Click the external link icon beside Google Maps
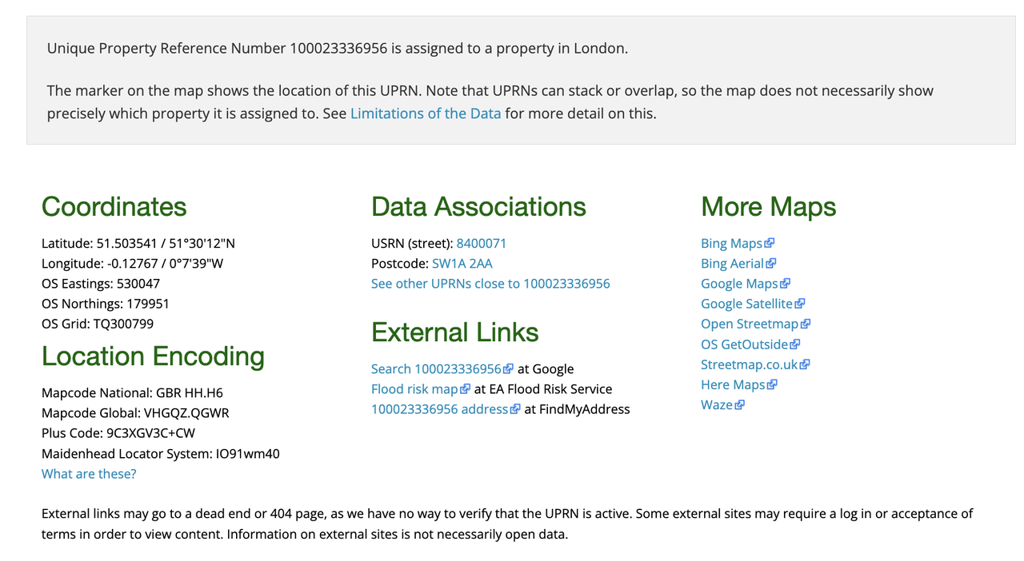 (x=786, y=283)
